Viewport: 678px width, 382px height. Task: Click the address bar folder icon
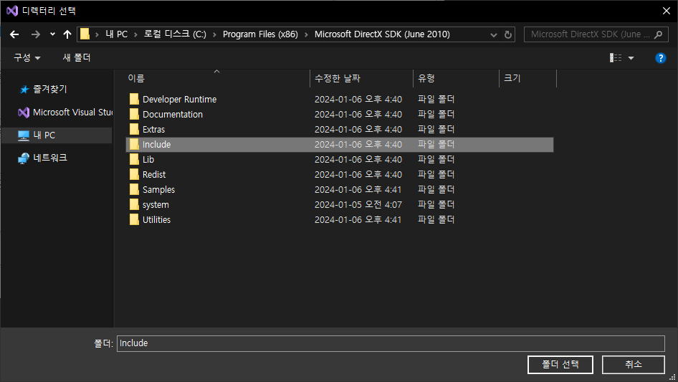85,34
